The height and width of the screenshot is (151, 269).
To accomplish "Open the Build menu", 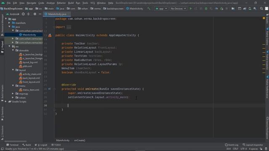I will [71, 3].
